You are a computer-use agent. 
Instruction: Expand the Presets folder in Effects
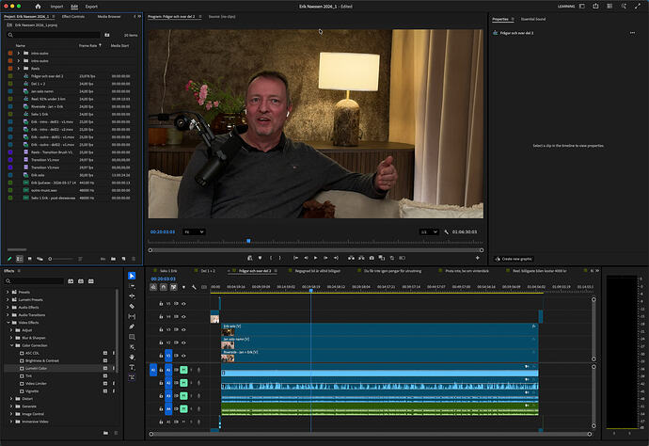tap(8, 292)
